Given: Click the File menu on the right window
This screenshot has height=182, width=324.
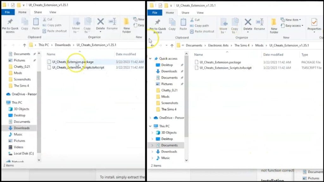Looking at the screenshot, I should tap(155, 13).
